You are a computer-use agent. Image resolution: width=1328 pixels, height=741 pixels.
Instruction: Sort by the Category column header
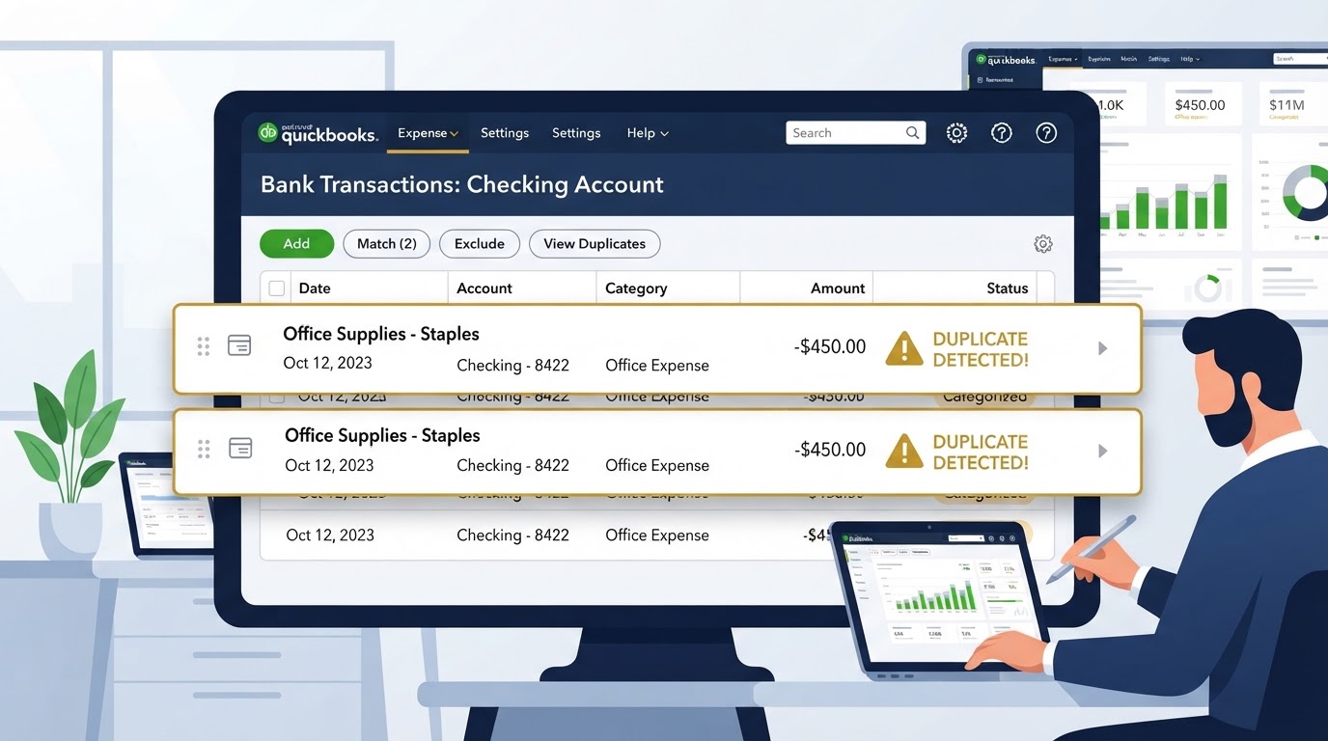[x=636, y=288]
